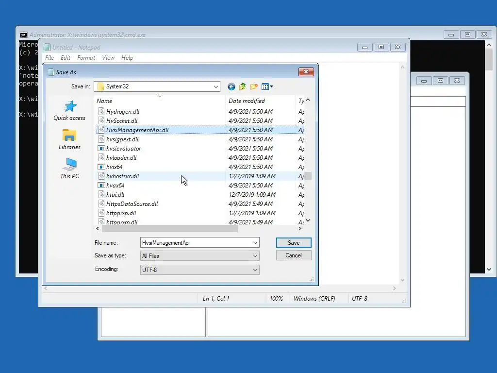Image resolution: width=497 pixels, height=373 pixels.
Task: Close the Save As dialog
Action: 306,72
